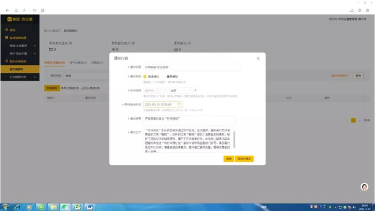Open the highlighted yellow sidebar menu item

tap(20, 69)
